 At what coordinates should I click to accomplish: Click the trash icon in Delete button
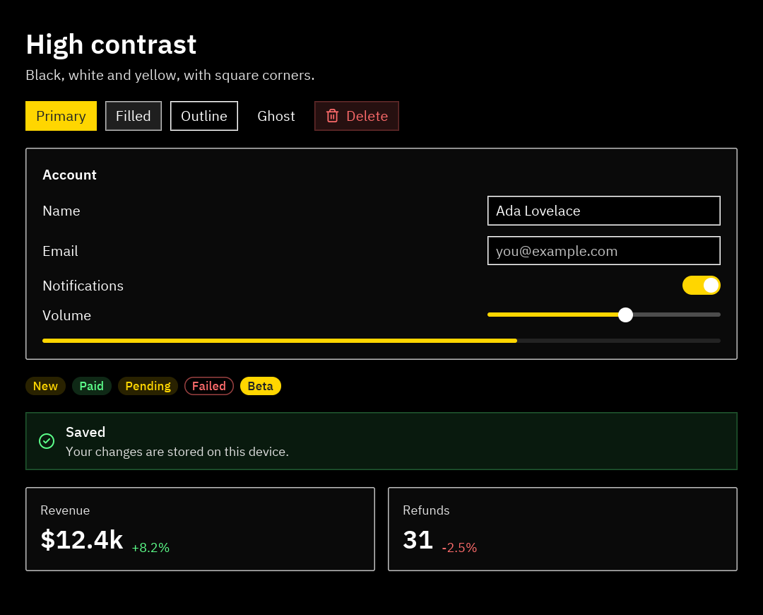[x=332, y=116]
